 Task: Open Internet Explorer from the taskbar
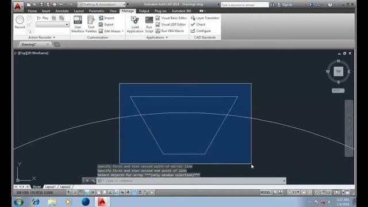[36, 202]
